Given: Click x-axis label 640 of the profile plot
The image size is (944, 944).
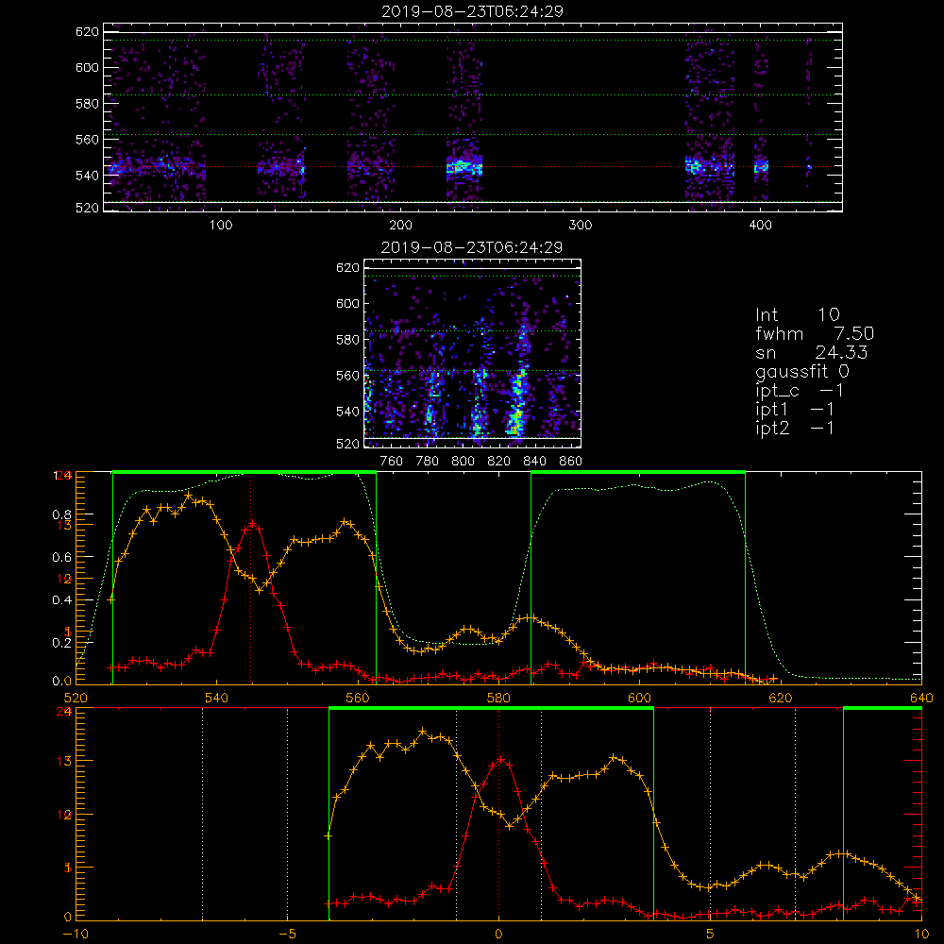Looking at the screenshot, I should (x=921, y=699).
